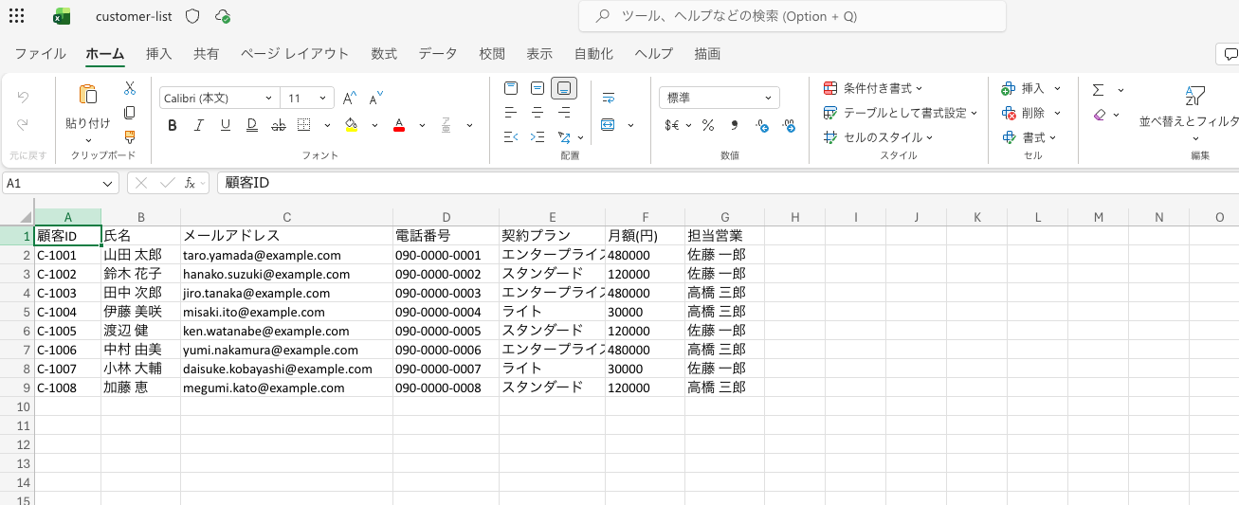Switch to the 数式 tab

(x=384, y=54)
